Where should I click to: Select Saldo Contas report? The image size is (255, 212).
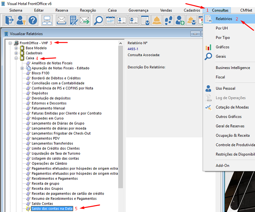point(42,204)
